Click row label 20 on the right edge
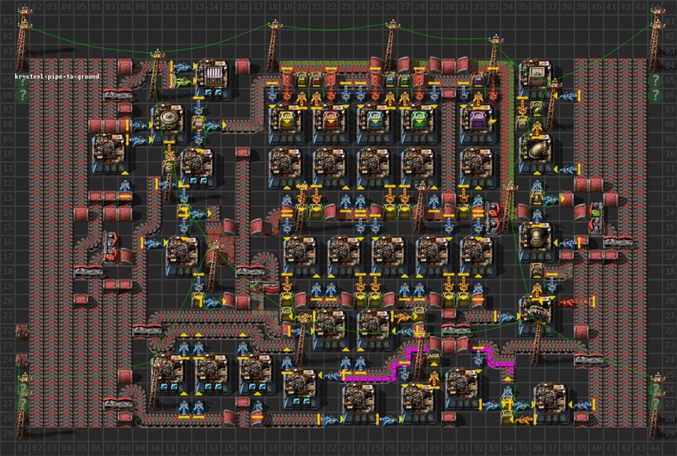677x456 pixels. pos(670,301)
